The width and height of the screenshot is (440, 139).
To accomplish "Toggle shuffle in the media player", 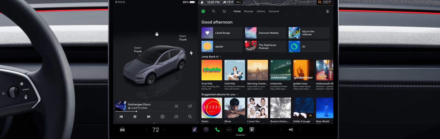I will tap(176, 106).
